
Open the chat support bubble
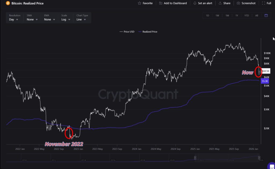coord(272,166)
